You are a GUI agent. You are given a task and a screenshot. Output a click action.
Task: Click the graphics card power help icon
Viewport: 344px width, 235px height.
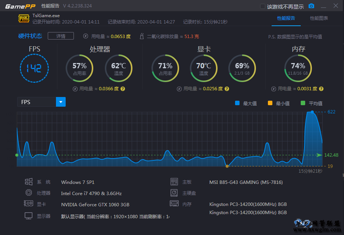(x=226, y=89)
